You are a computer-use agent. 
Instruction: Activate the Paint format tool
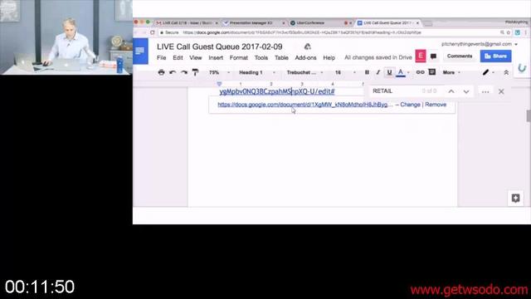click(195, 72)
